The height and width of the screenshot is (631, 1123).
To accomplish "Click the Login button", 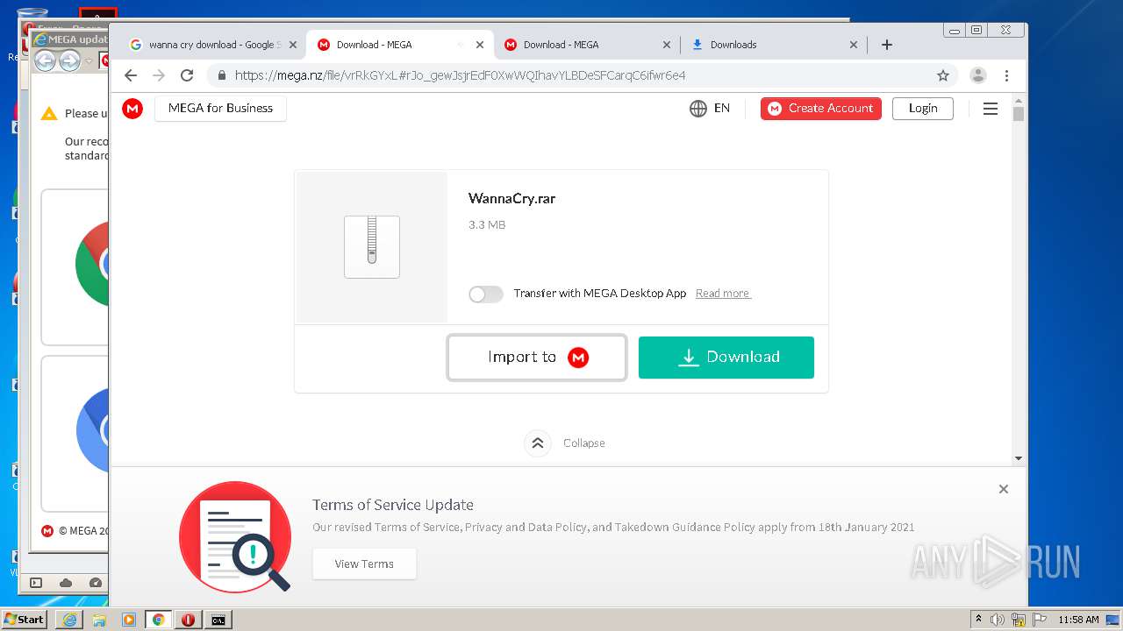I will (x=923, y=108).
